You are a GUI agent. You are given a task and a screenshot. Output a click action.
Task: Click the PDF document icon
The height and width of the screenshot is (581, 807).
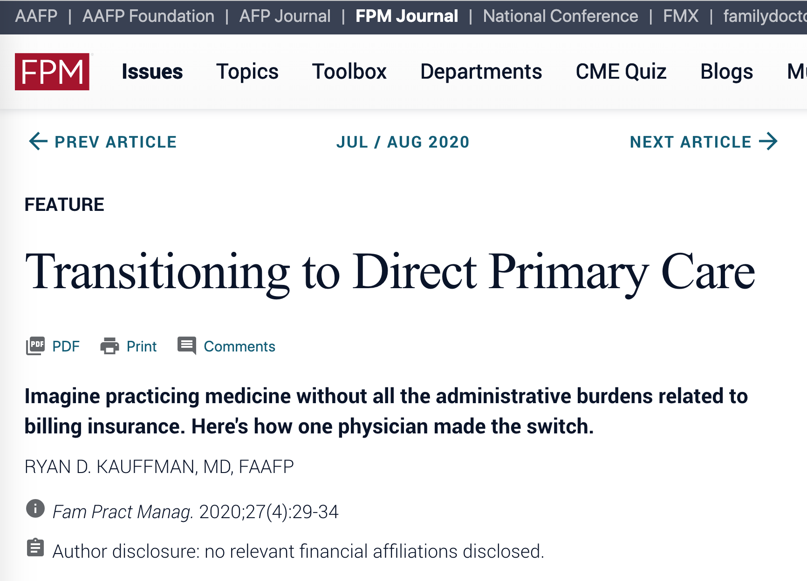tap(35, 346)
